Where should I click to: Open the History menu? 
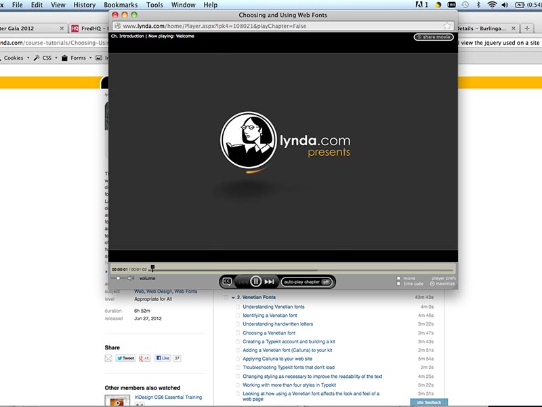84,5
